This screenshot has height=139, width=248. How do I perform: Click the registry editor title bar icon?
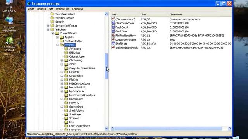point(29,3)
